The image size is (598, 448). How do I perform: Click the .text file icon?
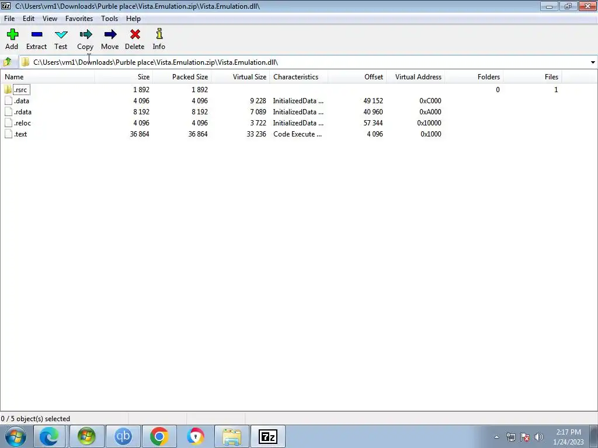click(8, 134)
